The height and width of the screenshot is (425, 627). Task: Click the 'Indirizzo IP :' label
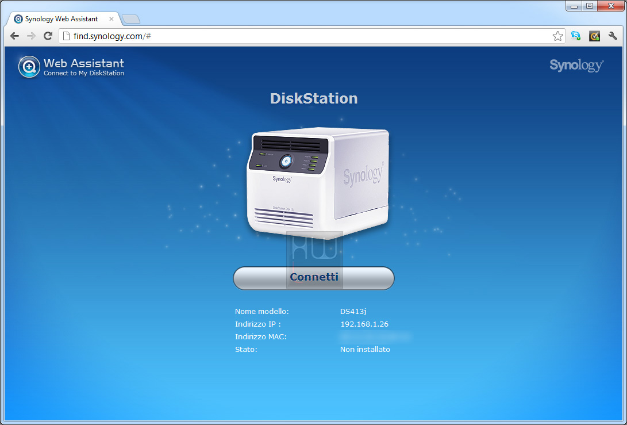pos(258,324)
